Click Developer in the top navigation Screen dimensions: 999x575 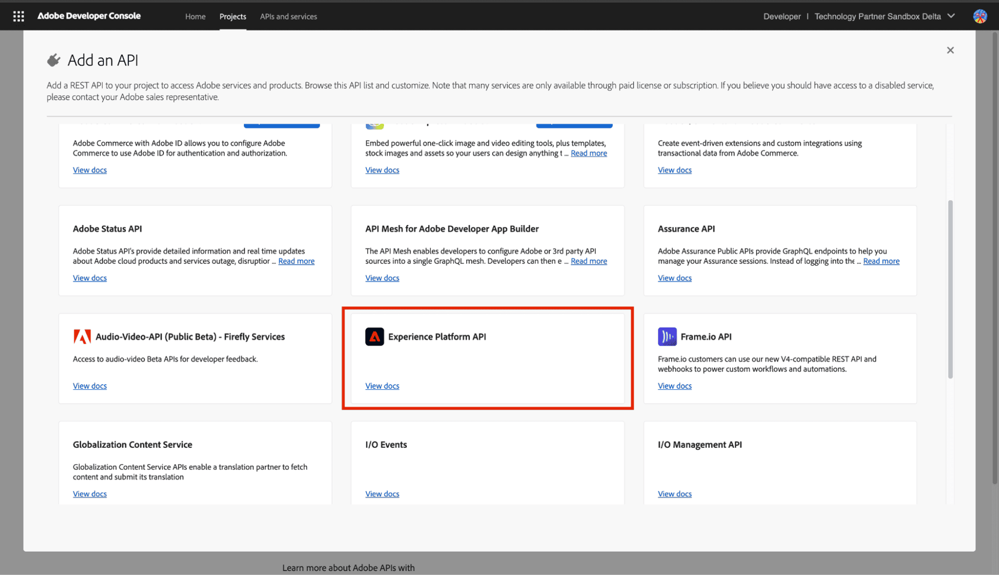tap(782, 16)
